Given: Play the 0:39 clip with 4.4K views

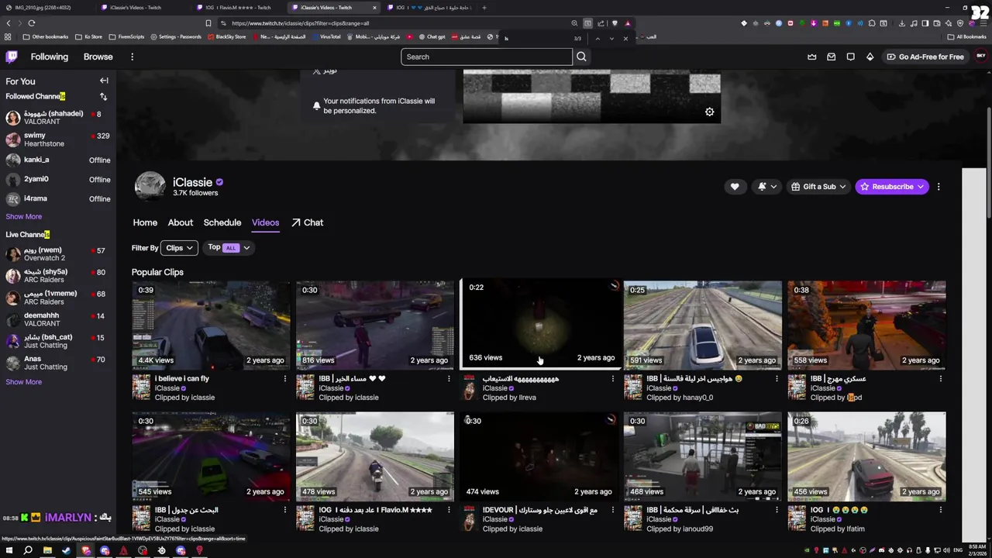Looking at the screenshot, I should pos(211,324).
